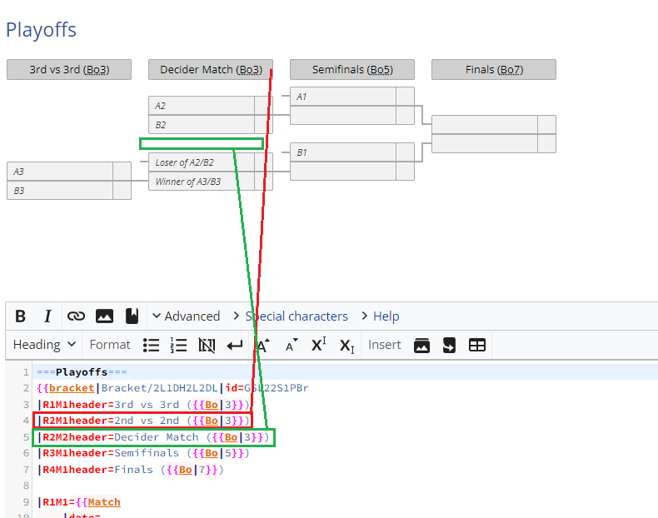Image resolution: width=658 pixels, height=518 pixels.
Task: Click line number 8 in gutter
Action: tap(26, 486)
